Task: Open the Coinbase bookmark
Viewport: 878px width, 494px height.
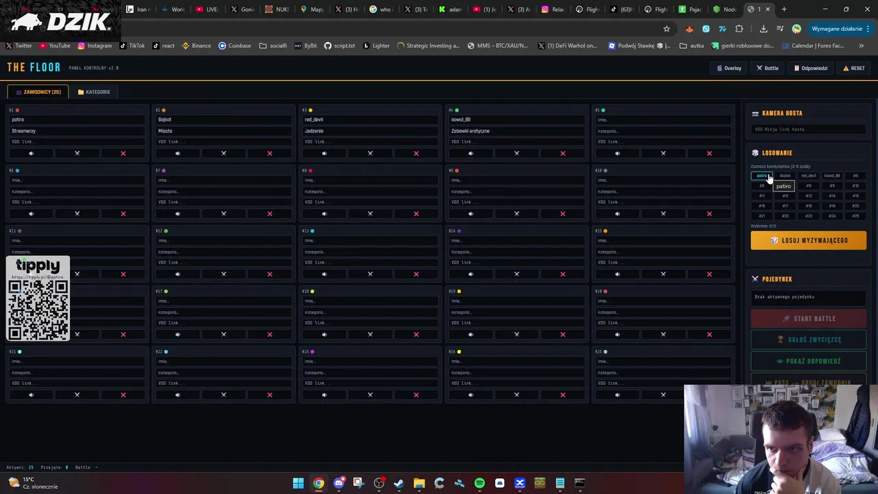Action: 235,46
